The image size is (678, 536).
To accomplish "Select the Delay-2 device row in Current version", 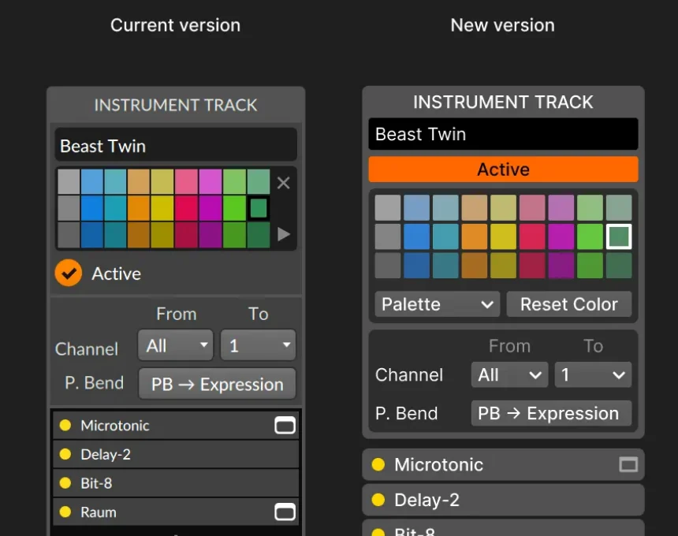I will [x=176, y=454].
